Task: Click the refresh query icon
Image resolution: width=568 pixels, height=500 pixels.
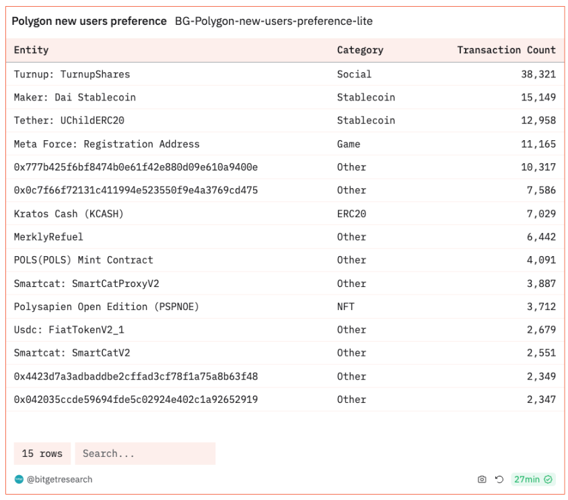Action: 499,479
